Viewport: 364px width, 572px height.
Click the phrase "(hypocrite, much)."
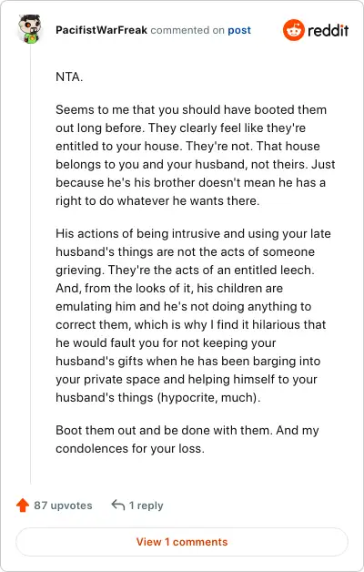[208, 397]
